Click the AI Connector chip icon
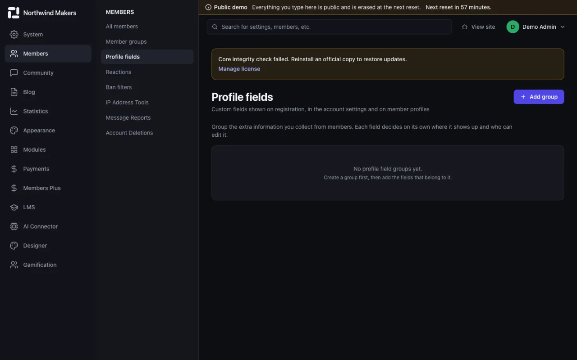The image size is (577, 360). pyautogui.click(x=14, y=226)
